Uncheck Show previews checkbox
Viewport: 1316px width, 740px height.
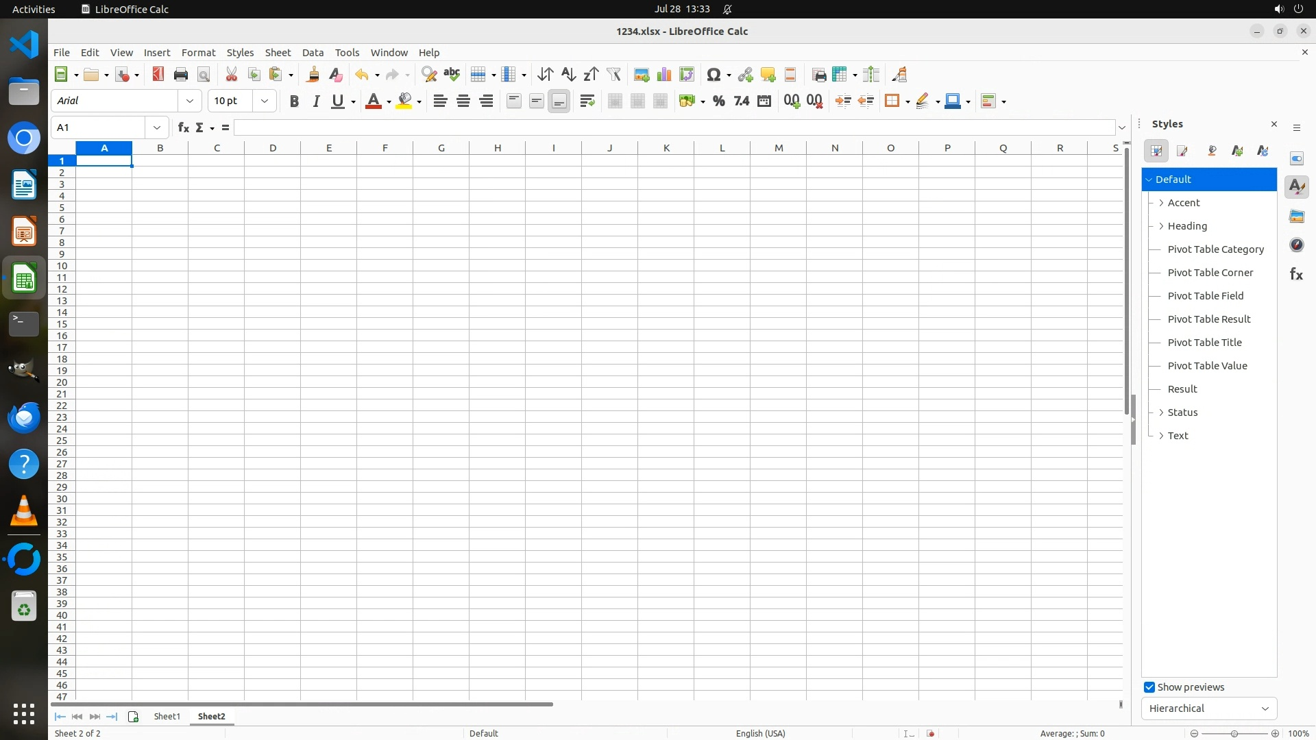click(x=1149, y=687)
